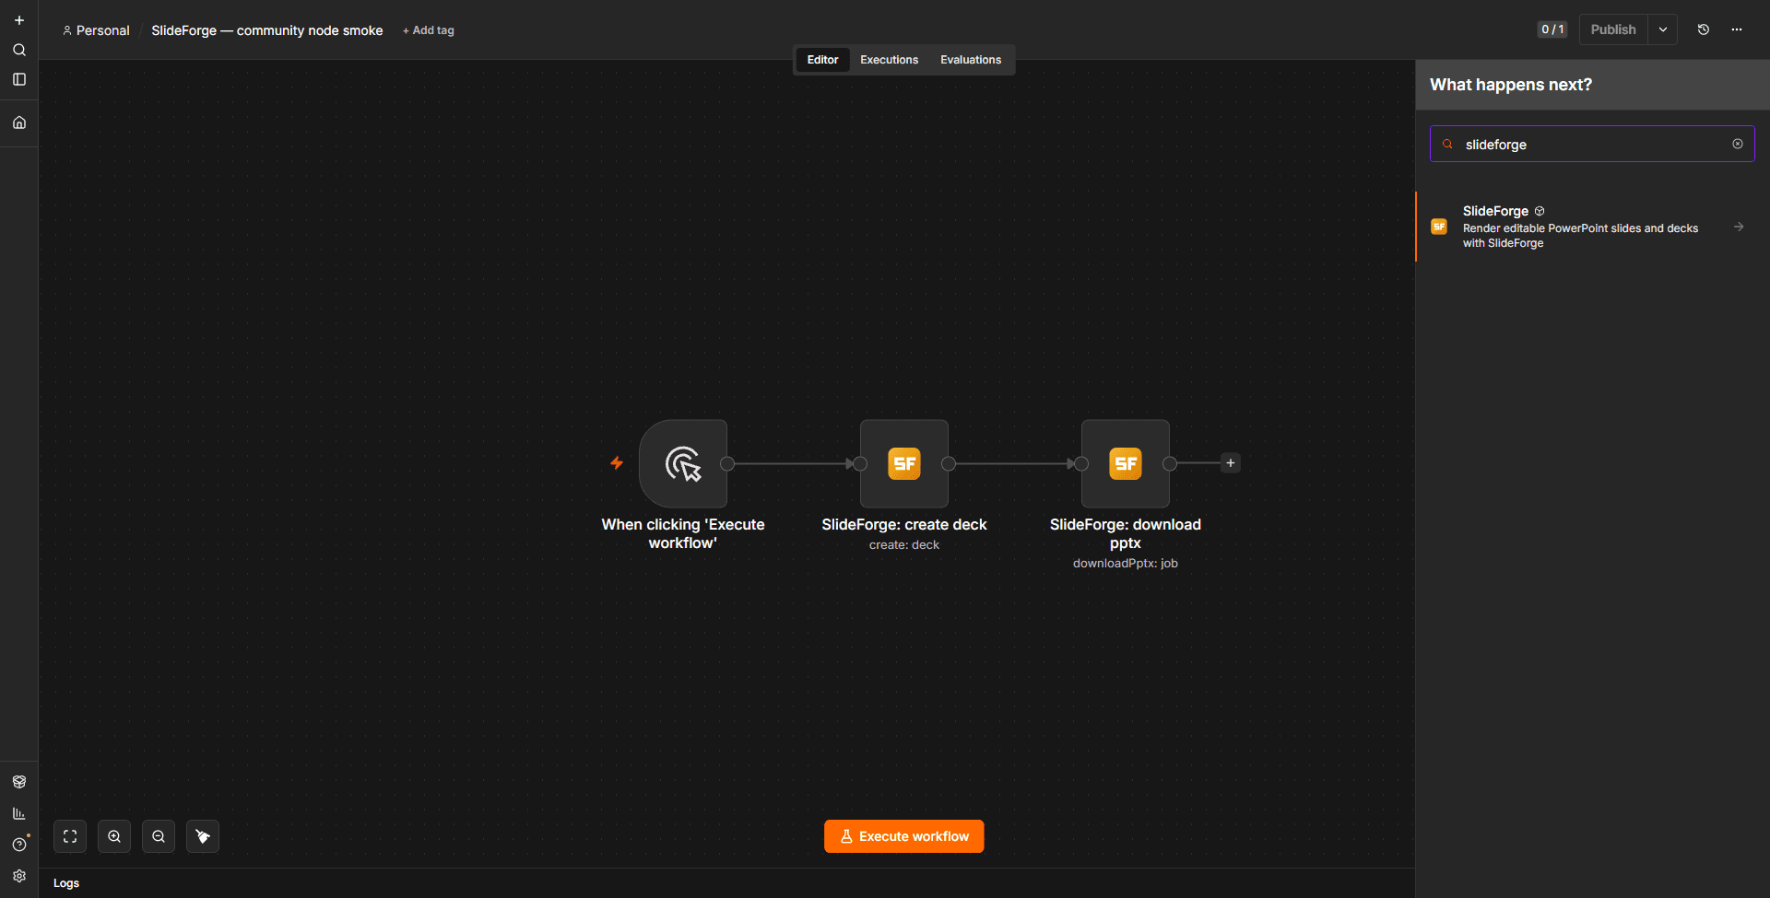Click input connector of create deck node
Viewport: 1770px width, 898px height.
tap(860, 463)
